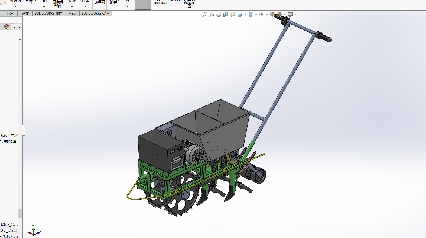Open the Apply Scene dropdown arrow
The height and width of the screenshot is (238, 426).
click(x=285, y=15)
